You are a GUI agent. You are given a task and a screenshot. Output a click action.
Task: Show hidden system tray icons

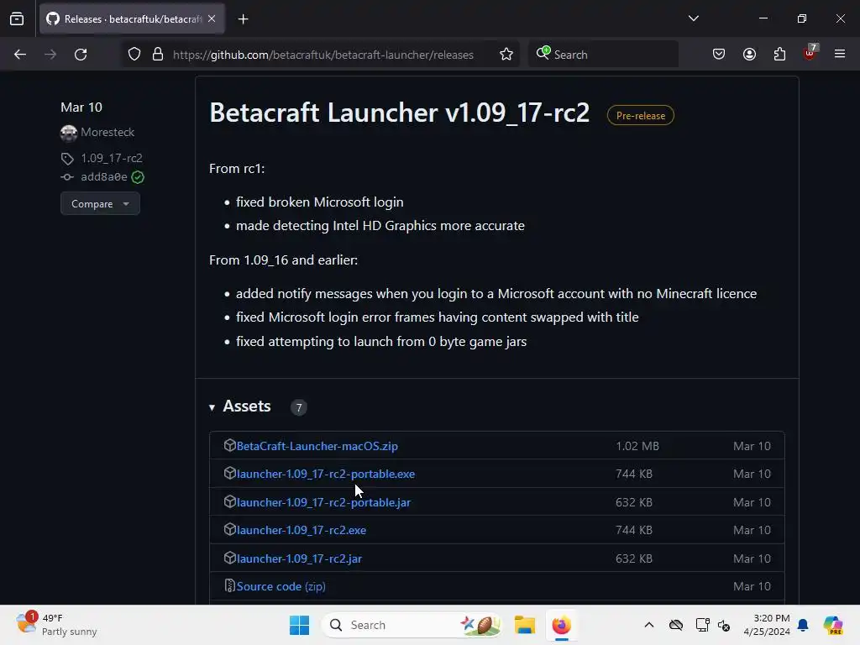tap(649, 625)
